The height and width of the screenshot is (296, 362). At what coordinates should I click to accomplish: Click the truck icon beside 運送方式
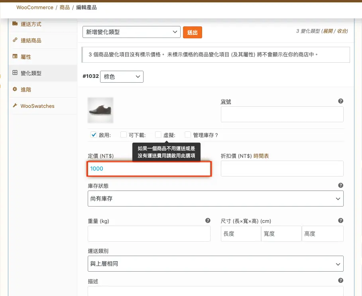point(15,24)
